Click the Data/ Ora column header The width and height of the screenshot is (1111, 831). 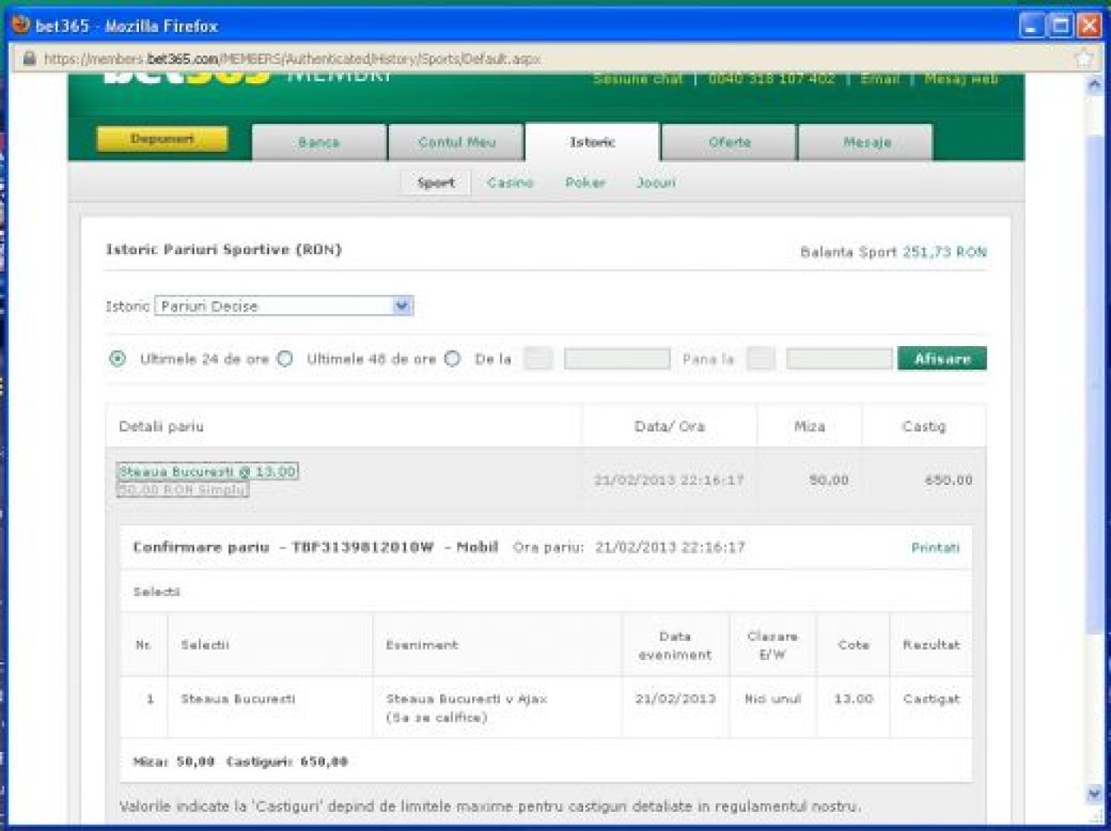[x=669, y=427]
